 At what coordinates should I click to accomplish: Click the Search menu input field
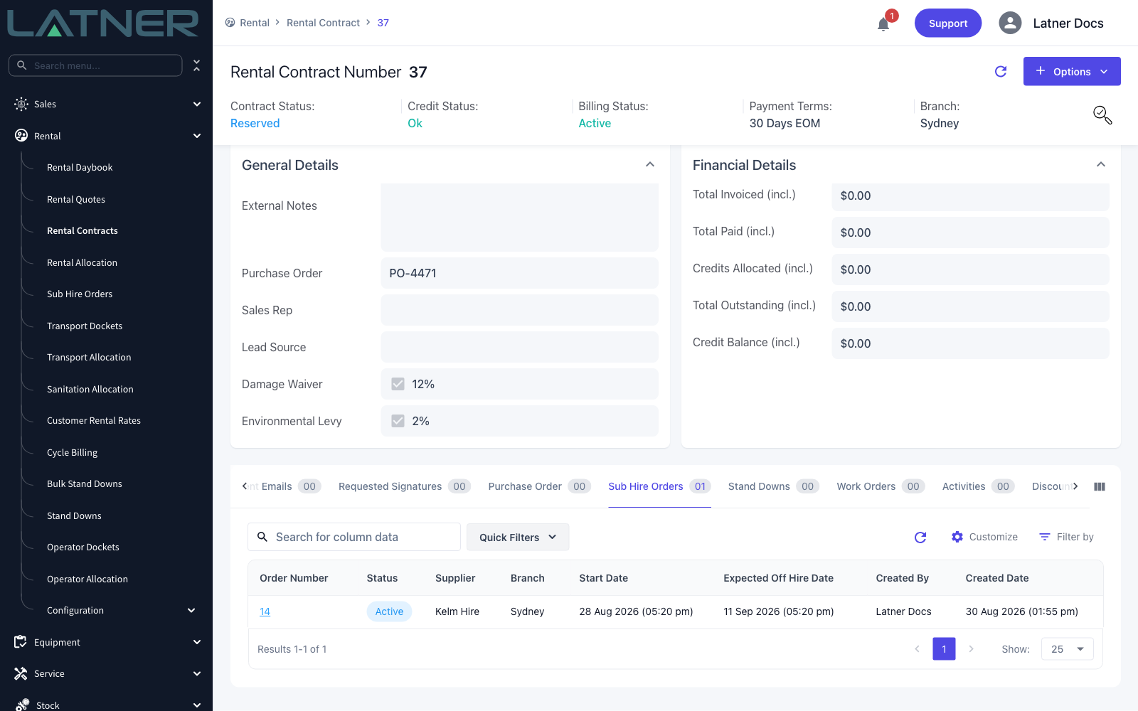click(95, 65)
